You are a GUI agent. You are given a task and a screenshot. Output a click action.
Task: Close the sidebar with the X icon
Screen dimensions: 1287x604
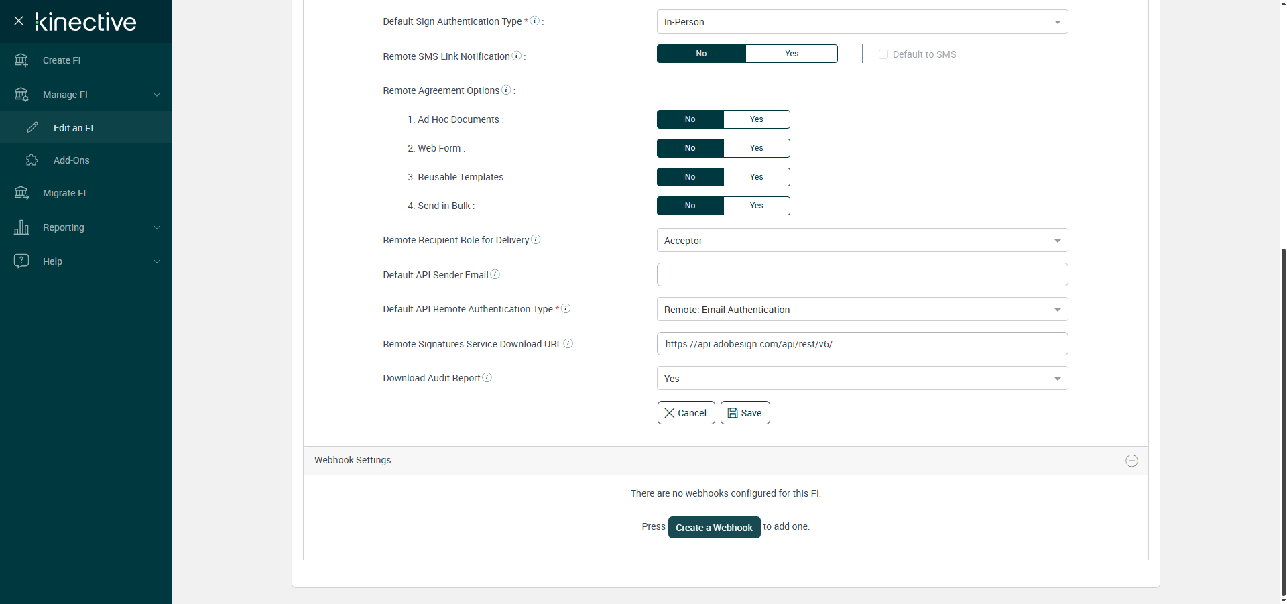(x=19, y=21)
